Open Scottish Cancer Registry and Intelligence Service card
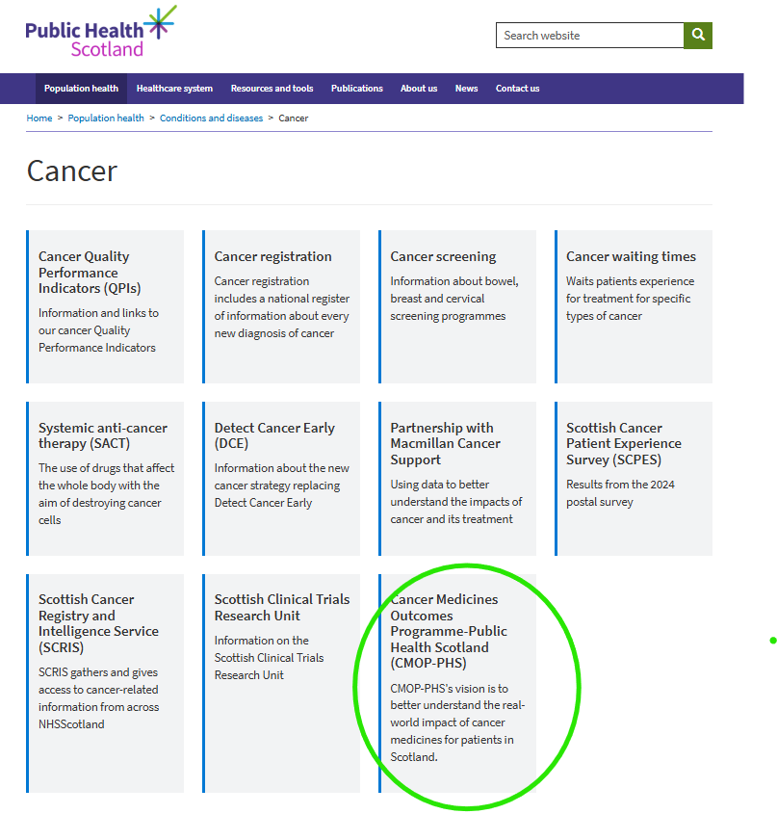The width and height of the screenshot is (777, 814). point(105,683)
